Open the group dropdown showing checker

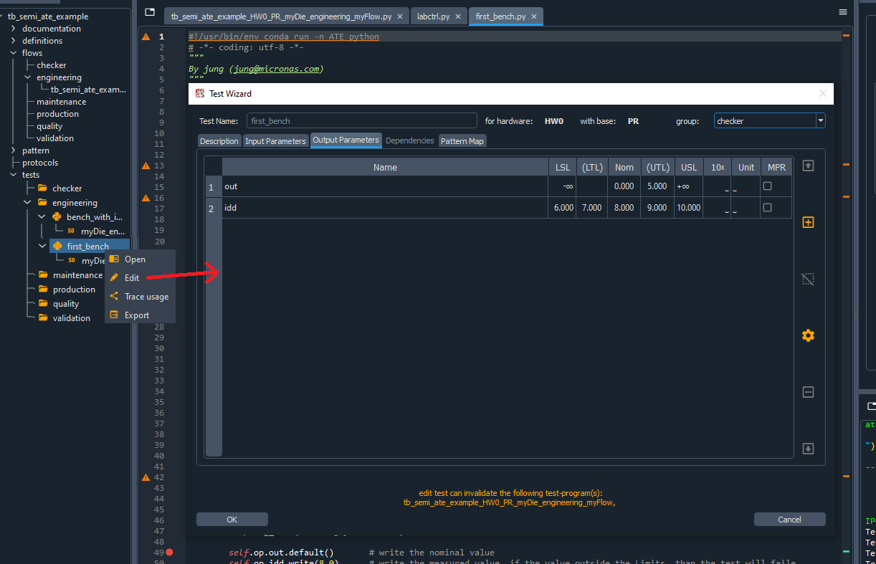770,121
